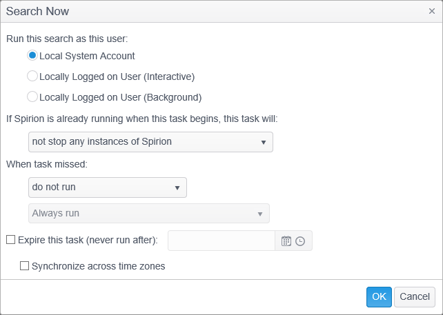443x315 pixels.
Task: Enable the Expire this task checkbox
Action: (x=10, y=240)
